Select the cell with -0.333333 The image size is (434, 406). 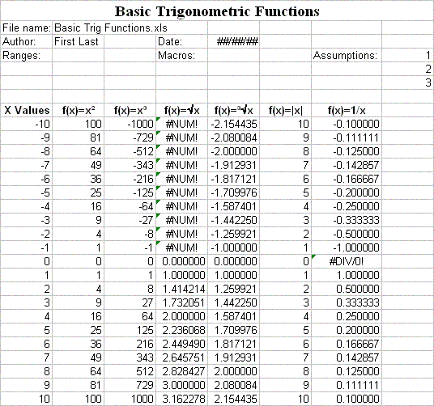tap(347, 220)
